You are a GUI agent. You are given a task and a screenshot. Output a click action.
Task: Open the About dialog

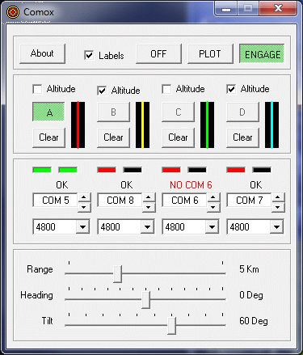pyautogui.click(x=42, y=53)
